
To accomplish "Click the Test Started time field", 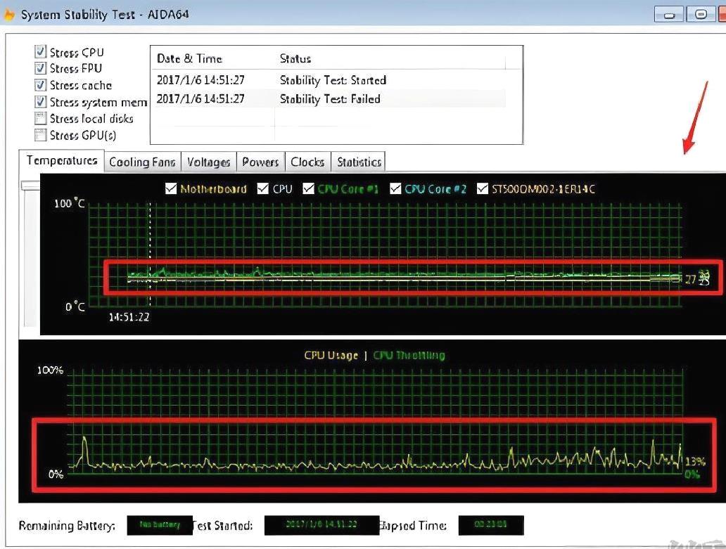I will click(x=321, y=525).
